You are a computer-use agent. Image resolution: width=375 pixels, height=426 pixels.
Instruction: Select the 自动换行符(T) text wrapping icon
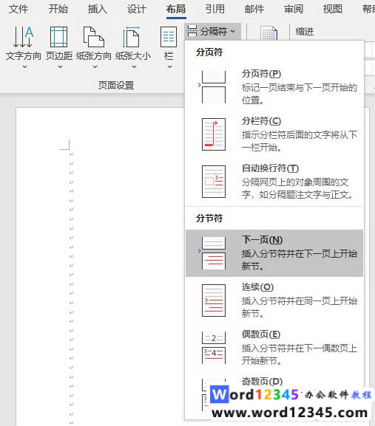point(214,182)
